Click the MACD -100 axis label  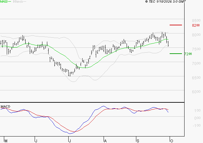coord(197,125)
